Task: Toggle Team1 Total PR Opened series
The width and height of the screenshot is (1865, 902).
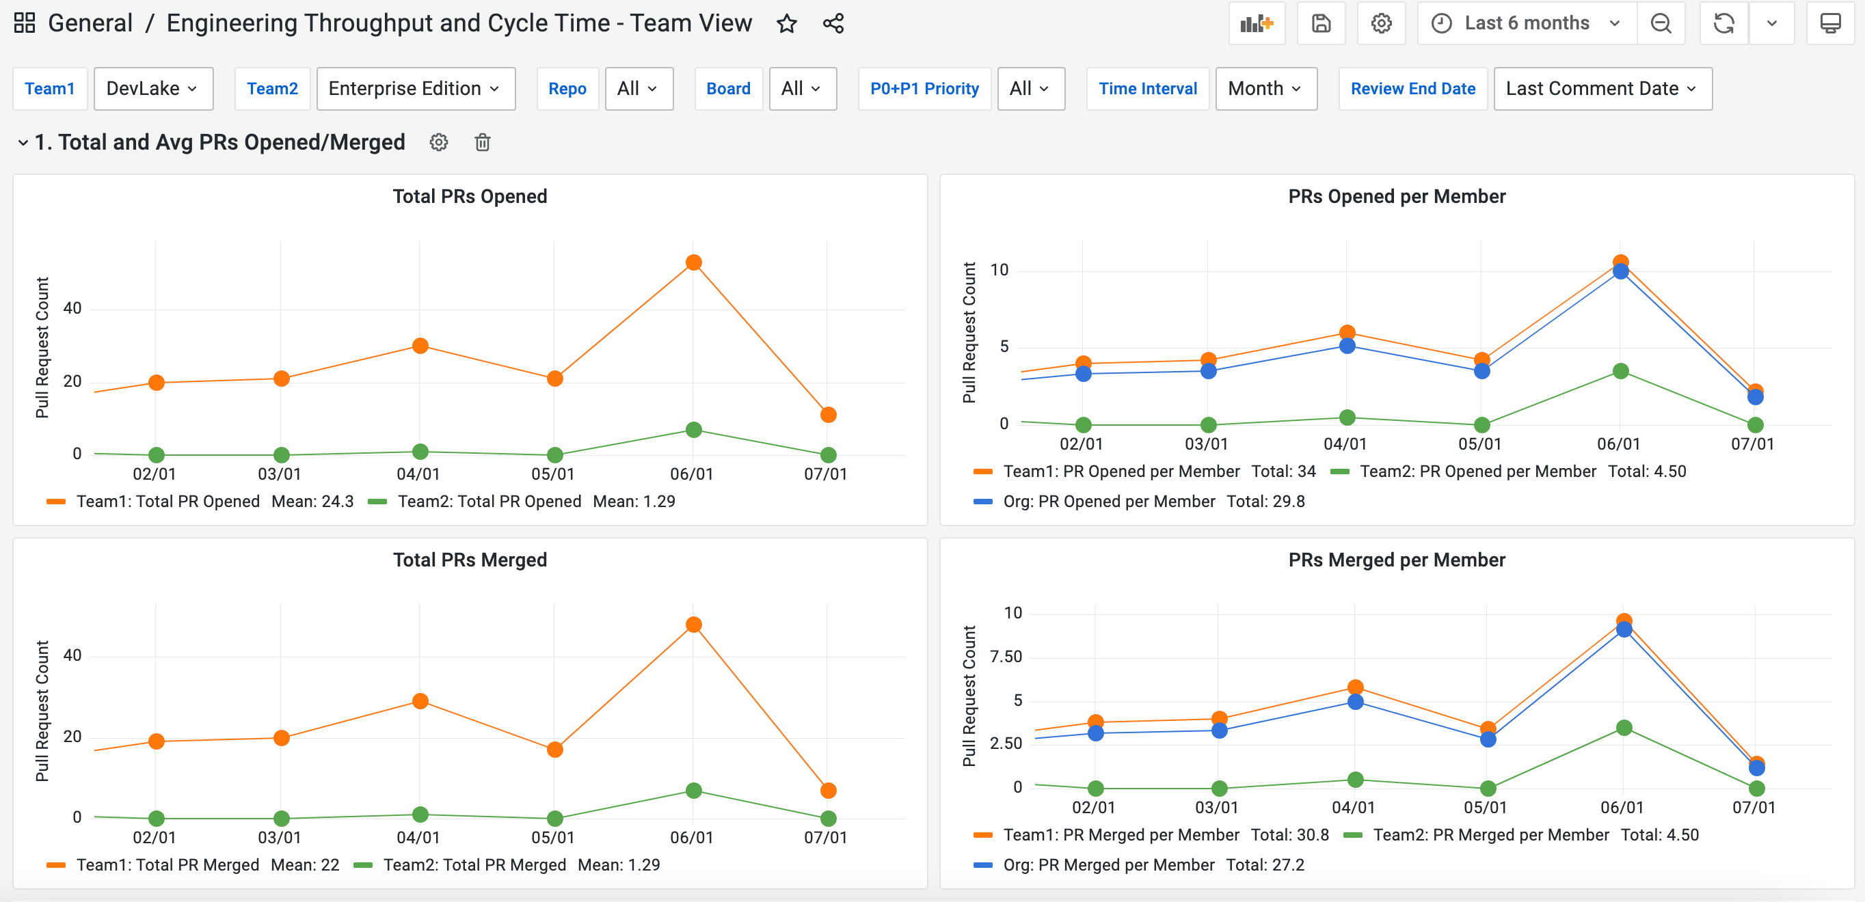Action: [167, 501]
